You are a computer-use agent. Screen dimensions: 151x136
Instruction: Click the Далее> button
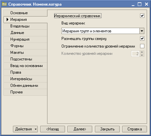pos(80,129)
